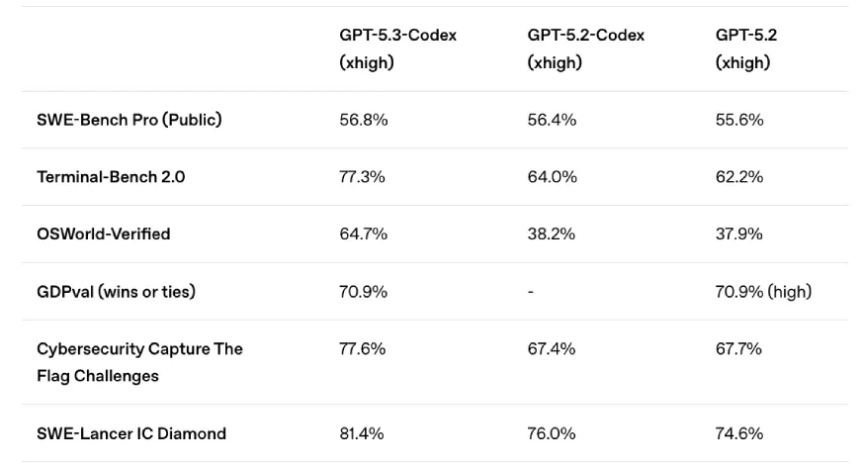Select the GDPval (wins or ties) label
The image size is (862, 467).
pyautogui.click(x=116, y=291)
